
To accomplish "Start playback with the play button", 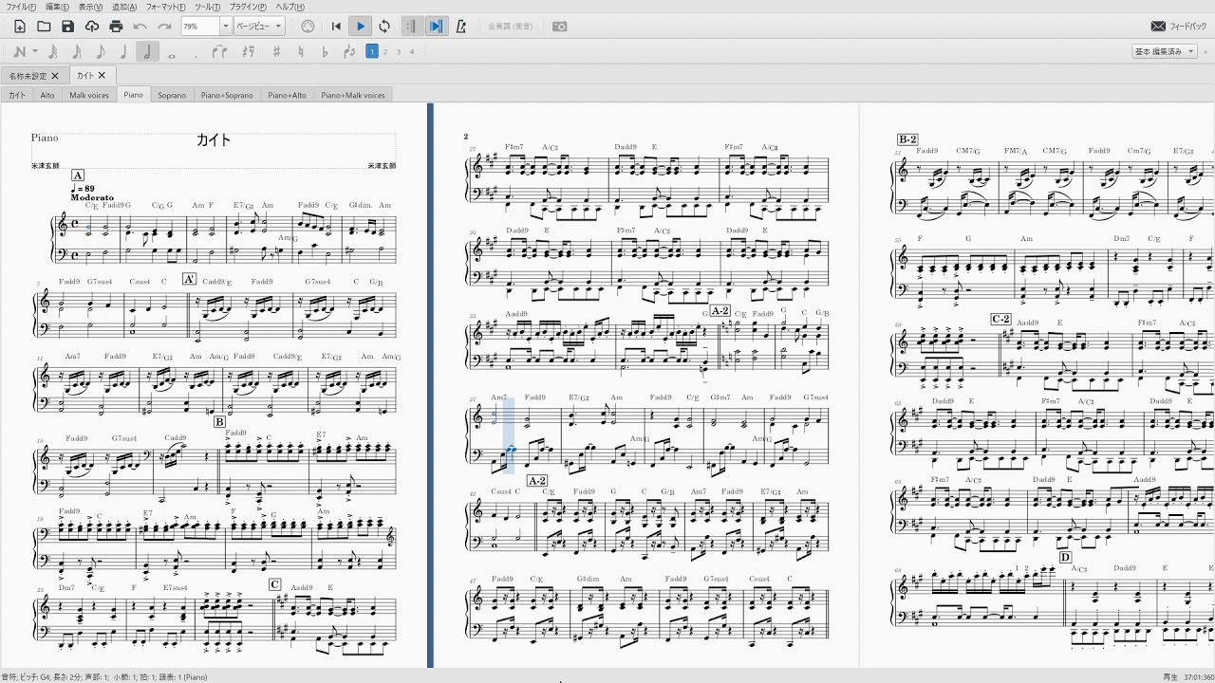I will point(361,27).
